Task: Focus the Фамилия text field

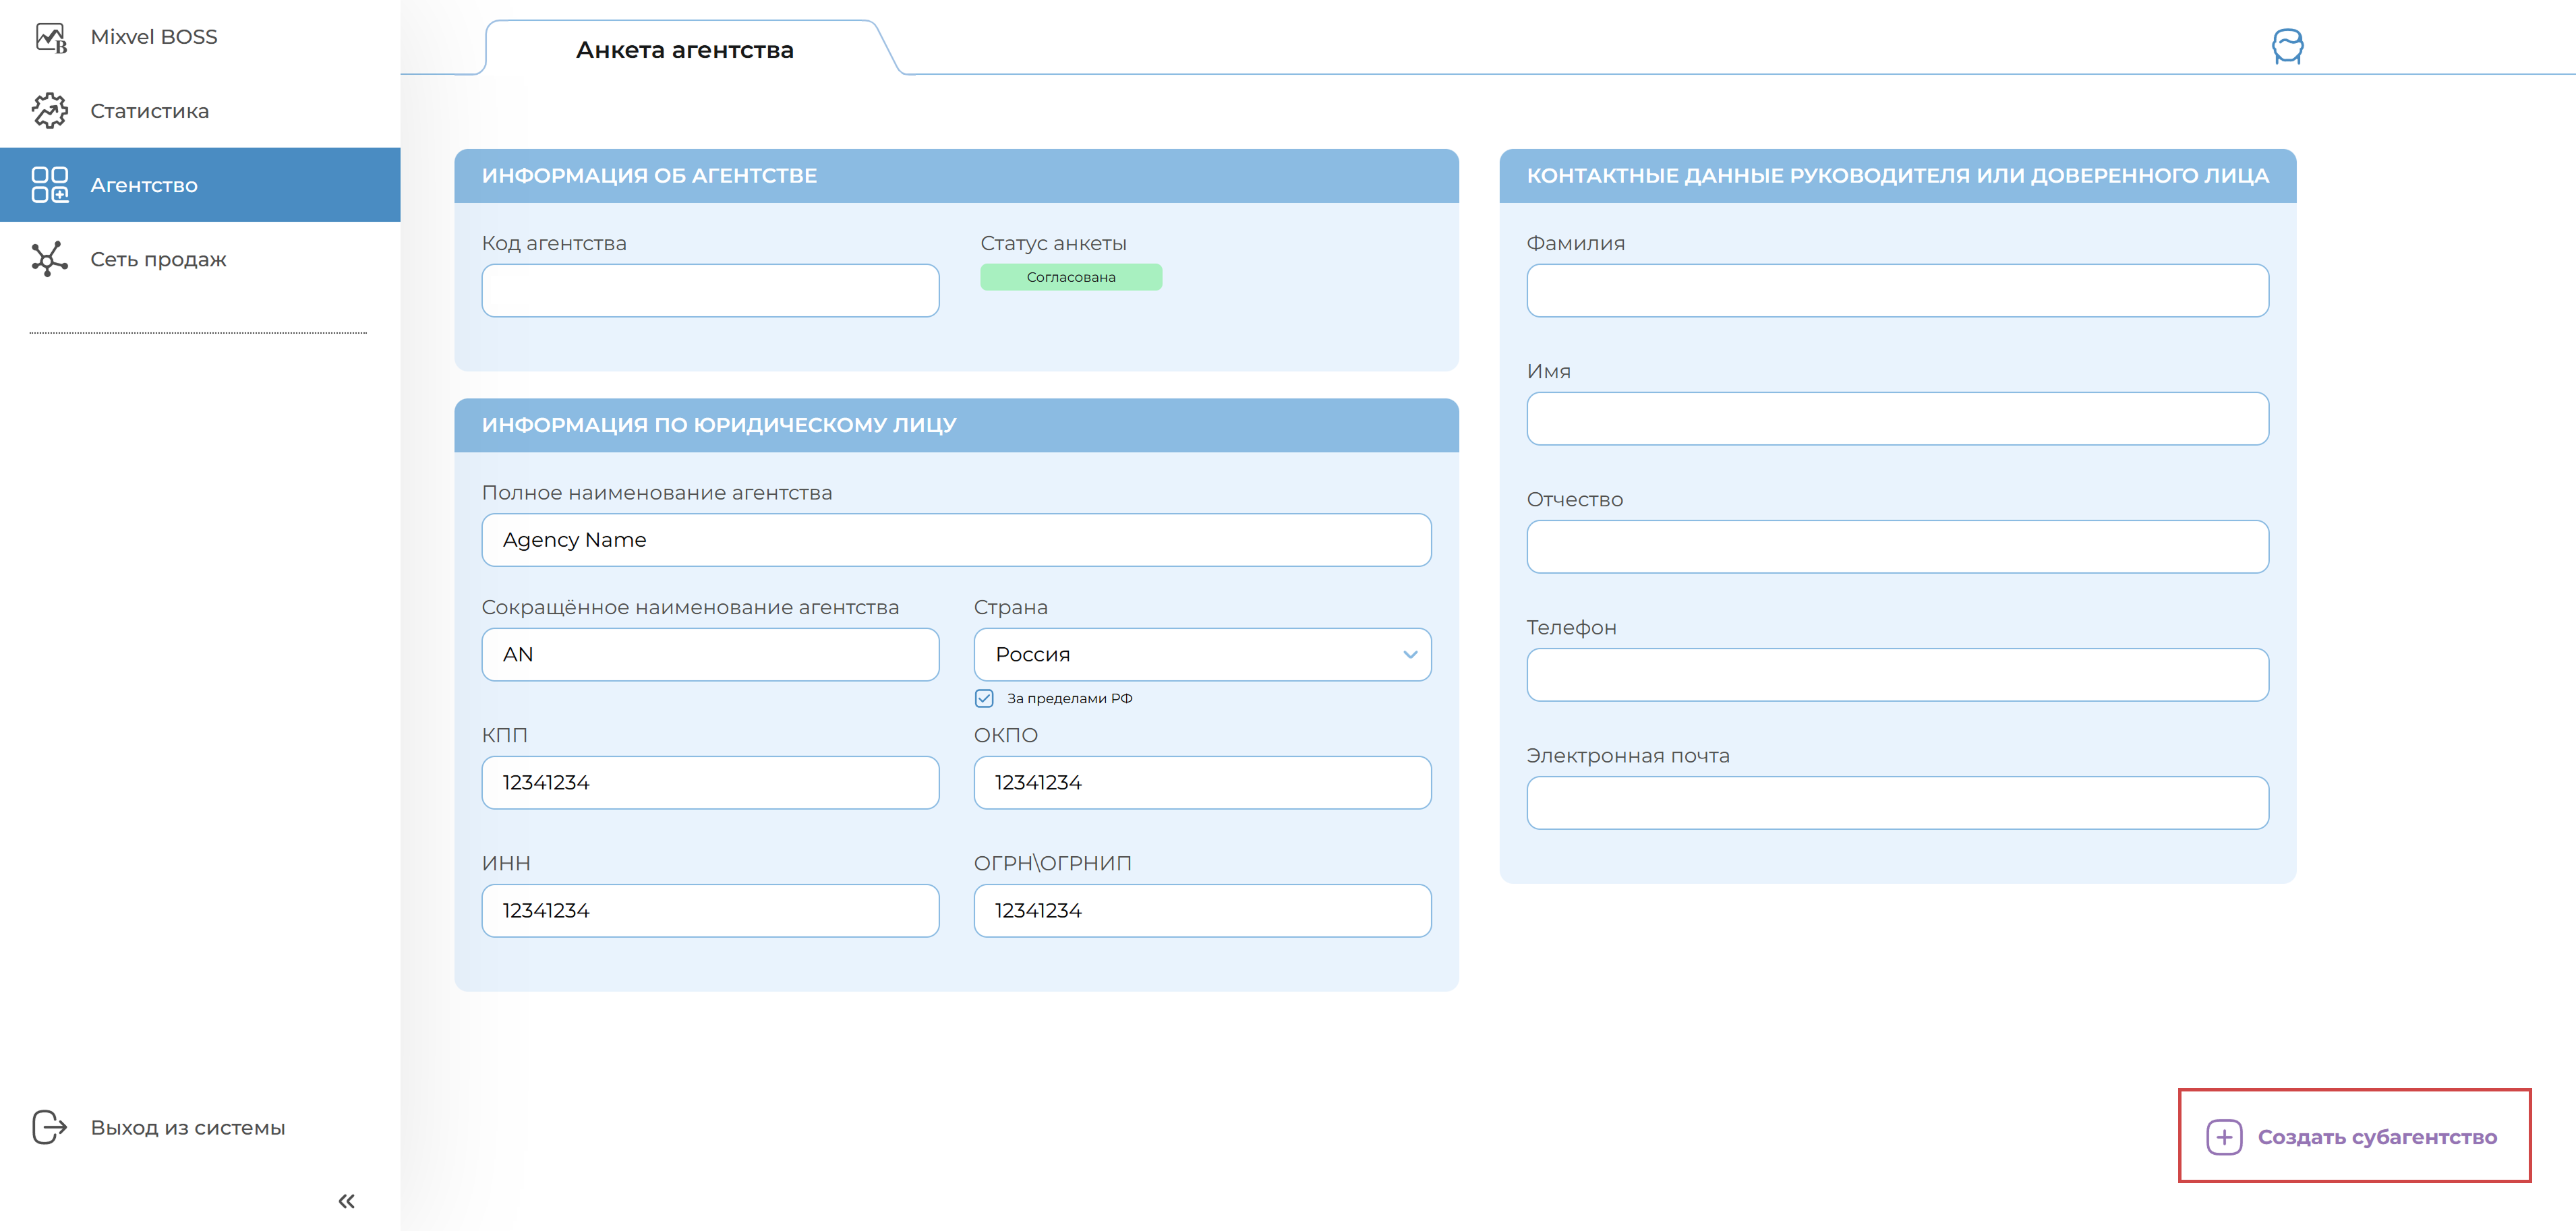Action: [x=1897, y=291]
